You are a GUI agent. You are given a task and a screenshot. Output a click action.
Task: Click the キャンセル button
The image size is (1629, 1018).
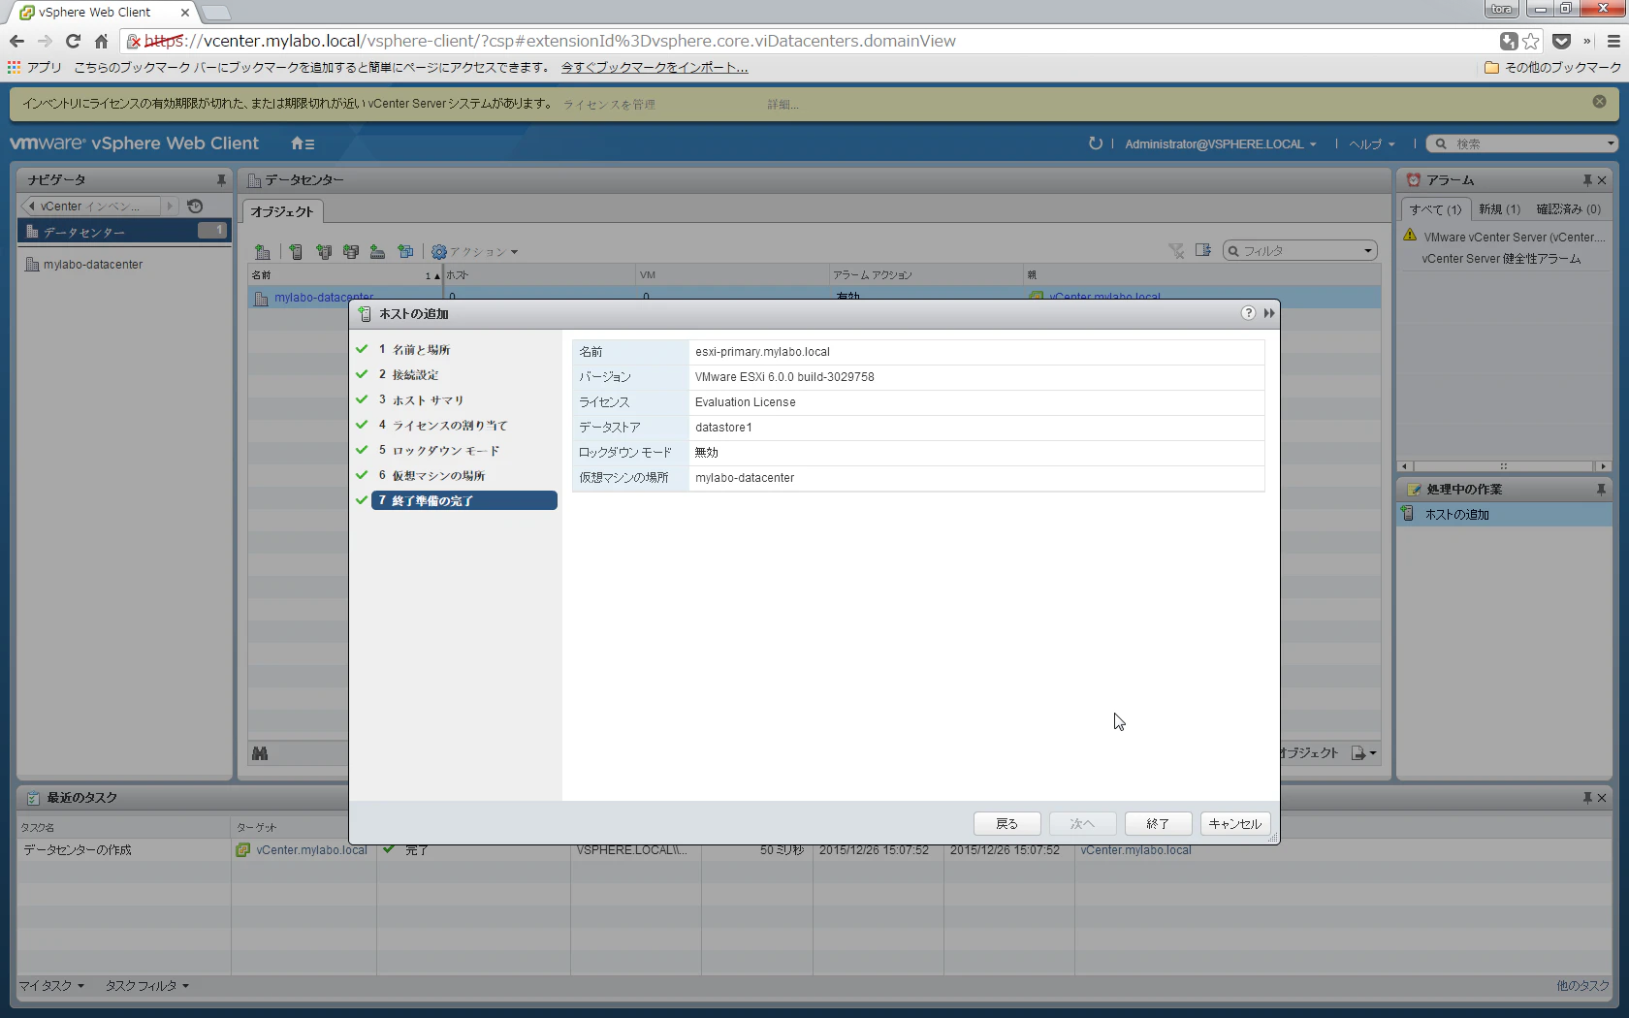(1235, 824)
